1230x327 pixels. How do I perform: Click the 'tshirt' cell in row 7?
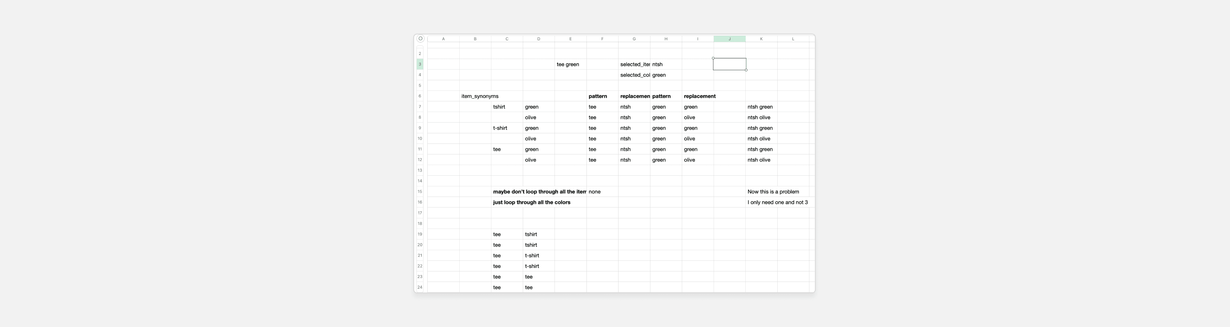coord(507,107)
